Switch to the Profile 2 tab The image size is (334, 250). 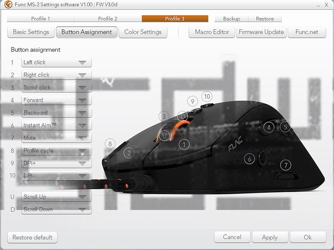tap(108, 19)
